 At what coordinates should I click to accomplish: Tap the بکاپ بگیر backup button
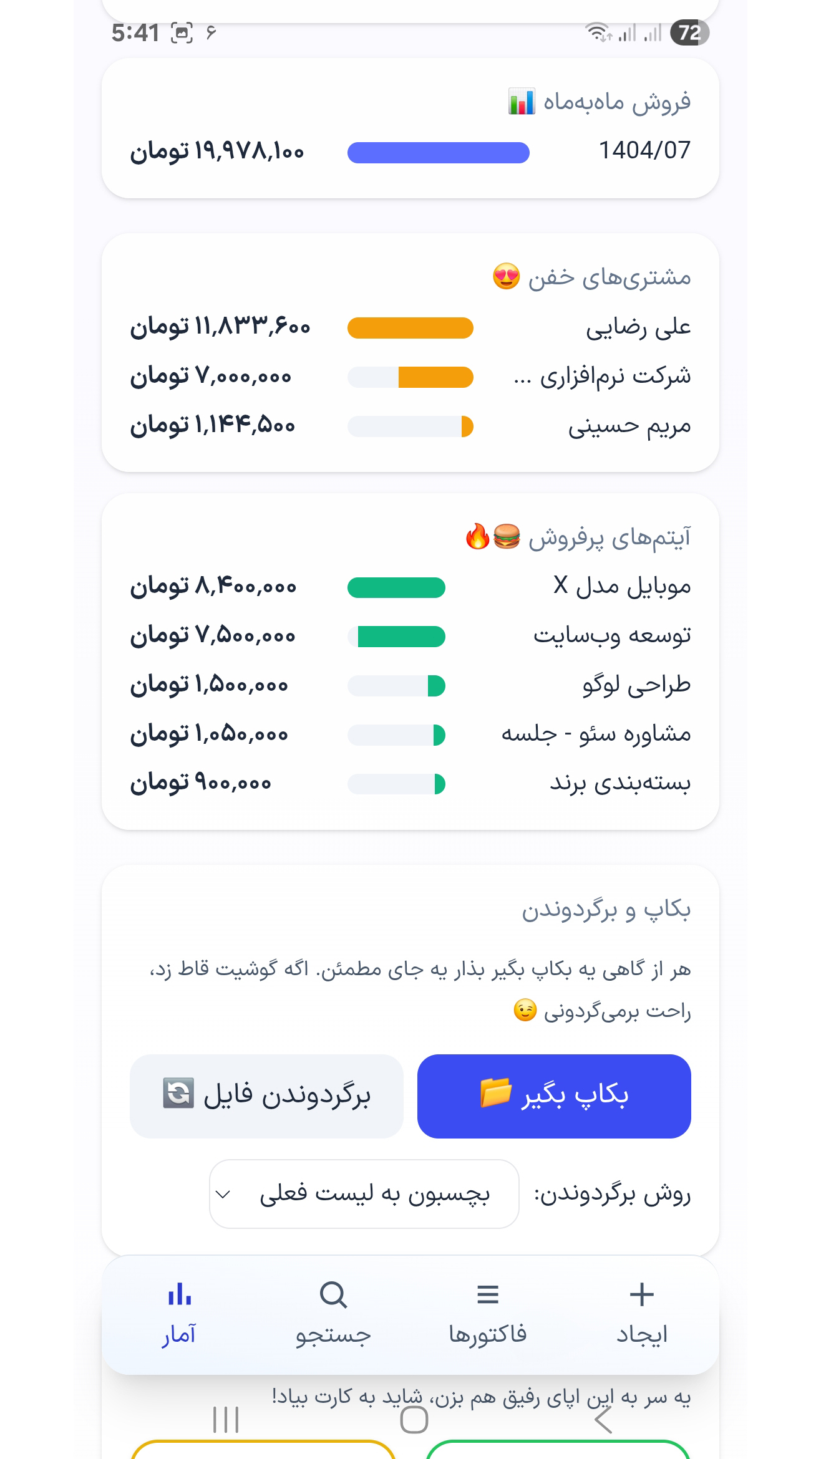point(554,1096)
